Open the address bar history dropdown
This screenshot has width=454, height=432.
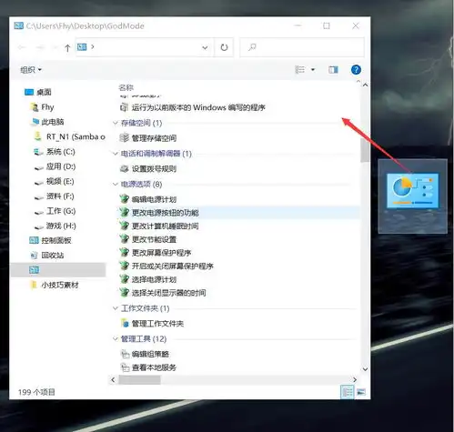click(x=205, y=47)
